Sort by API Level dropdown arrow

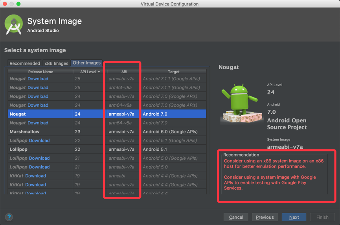(x=99, y=72)
